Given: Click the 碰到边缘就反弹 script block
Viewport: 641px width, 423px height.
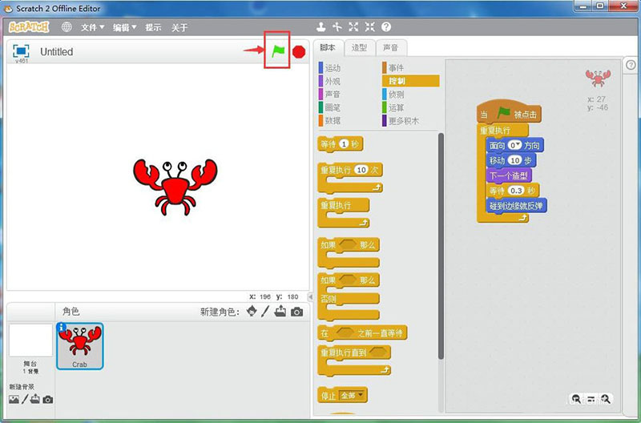Looking at the screenshot, I should click(x=516, y=206).
